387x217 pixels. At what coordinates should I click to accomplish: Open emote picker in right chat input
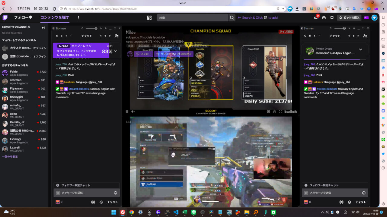coord(364,193)
